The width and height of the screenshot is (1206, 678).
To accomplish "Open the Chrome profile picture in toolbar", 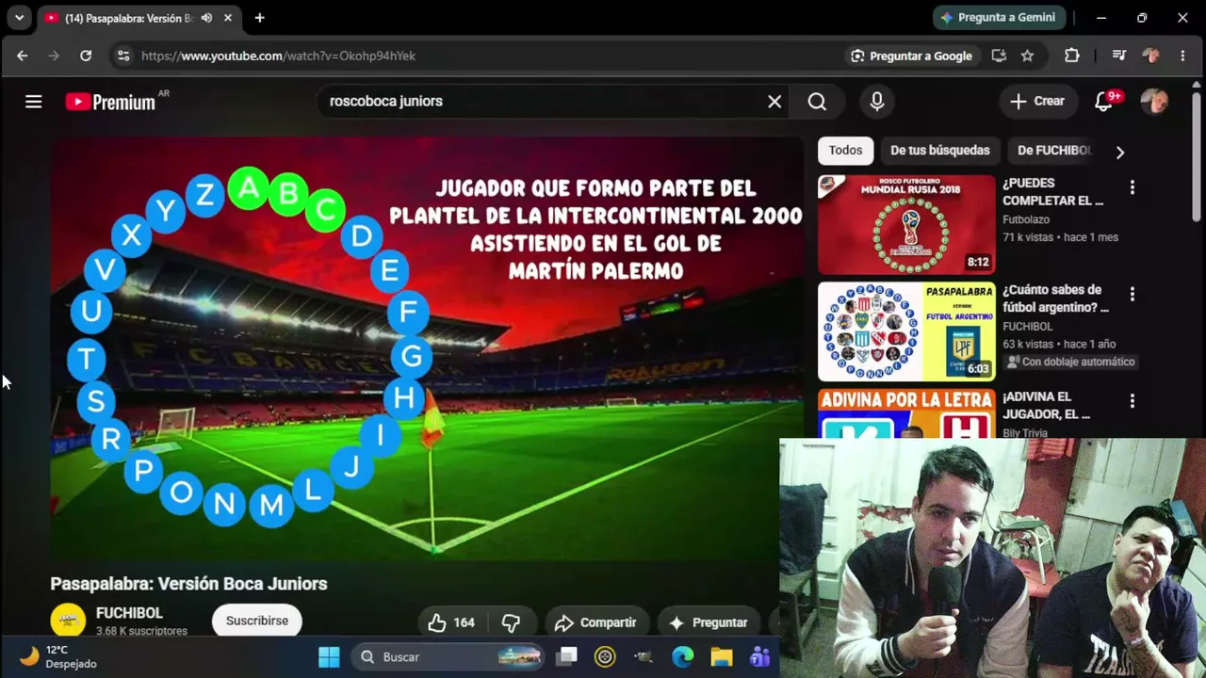I will 1150,56.
